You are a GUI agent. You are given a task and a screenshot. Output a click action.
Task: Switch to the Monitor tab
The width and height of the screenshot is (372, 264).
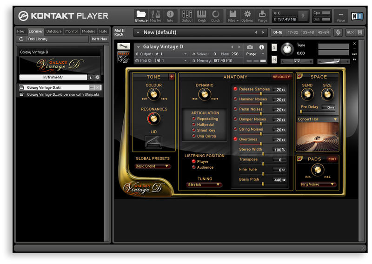[x=72, y=31]
